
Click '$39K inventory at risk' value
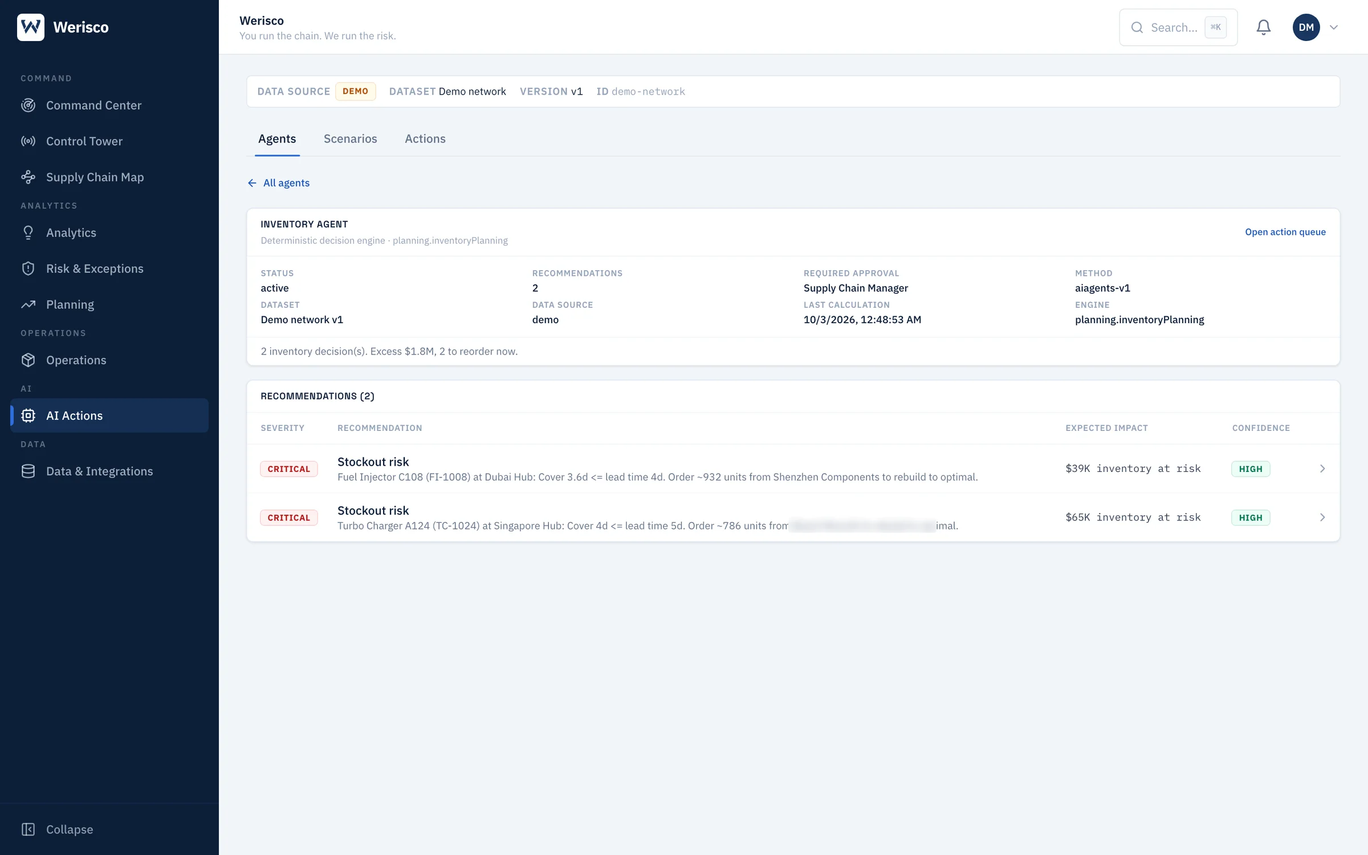(1133, 469)
